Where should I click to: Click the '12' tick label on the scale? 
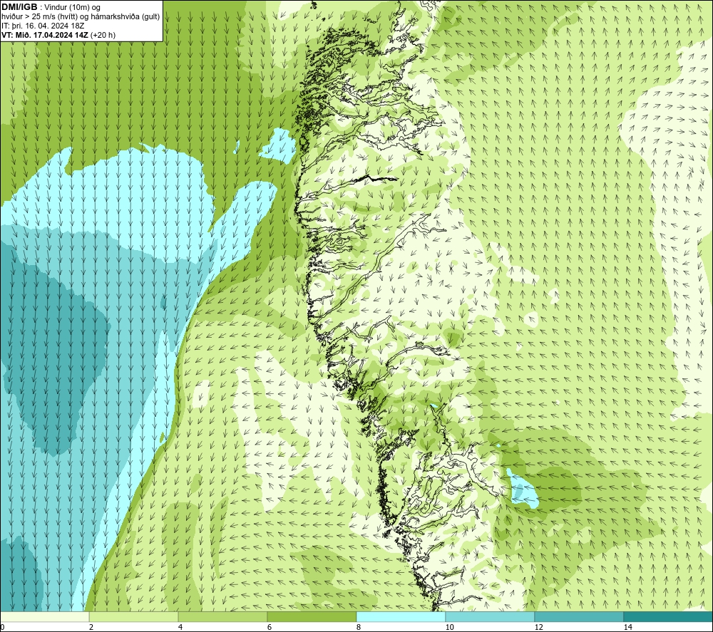coord(538,627)
